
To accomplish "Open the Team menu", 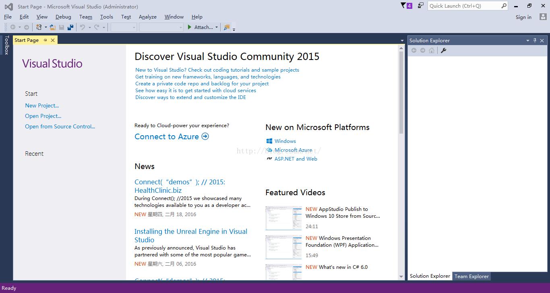I will pyautogui.click(x=86, y=17).
